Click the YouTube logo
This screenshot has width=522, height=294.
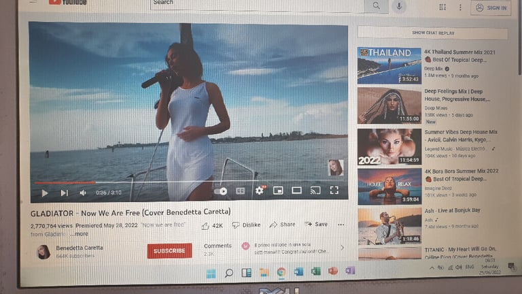[x=67, y=2]
